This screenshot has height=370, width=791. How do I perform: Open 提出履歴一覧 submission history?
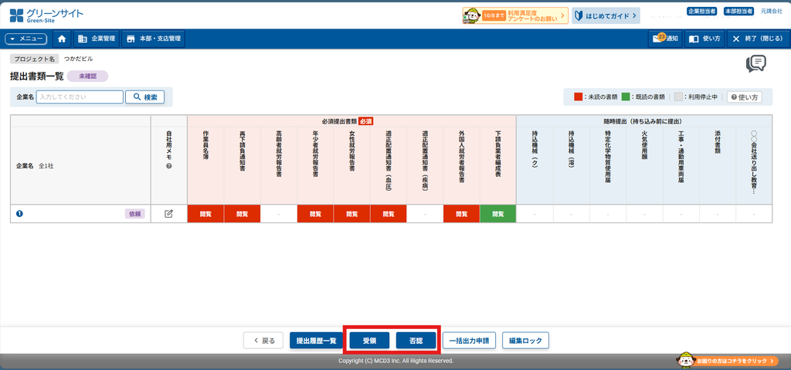(x=316, y=340)
